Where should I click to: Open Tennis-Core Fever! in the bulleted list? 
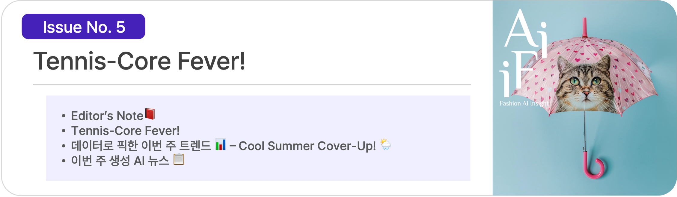coord(125,131)
